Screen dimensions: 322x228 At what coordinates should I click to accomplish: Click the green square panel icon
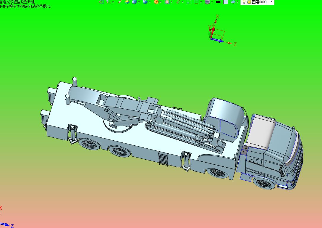pyautogui.click(x=189, y=2)
